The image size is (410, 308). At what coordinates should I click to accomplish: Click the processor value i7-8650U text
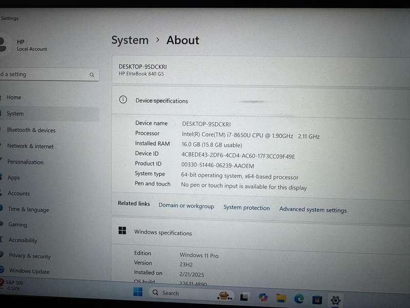pos(251,136)
